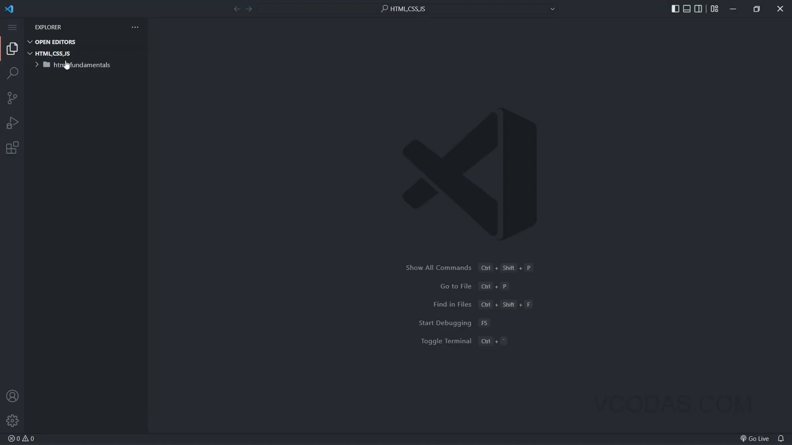792x445 pixels.
Task: Go forward in navigation history
Action: click(249, 9)
